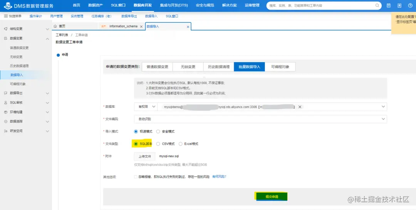The height and width of the screenshot is (210, 416).
Task: Select 批量数据导入 category tab
Action: pos(249,67)
